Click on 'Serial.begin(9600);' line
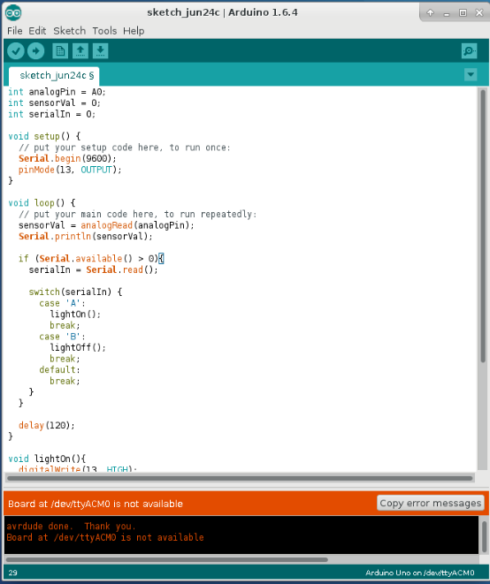 67,159
